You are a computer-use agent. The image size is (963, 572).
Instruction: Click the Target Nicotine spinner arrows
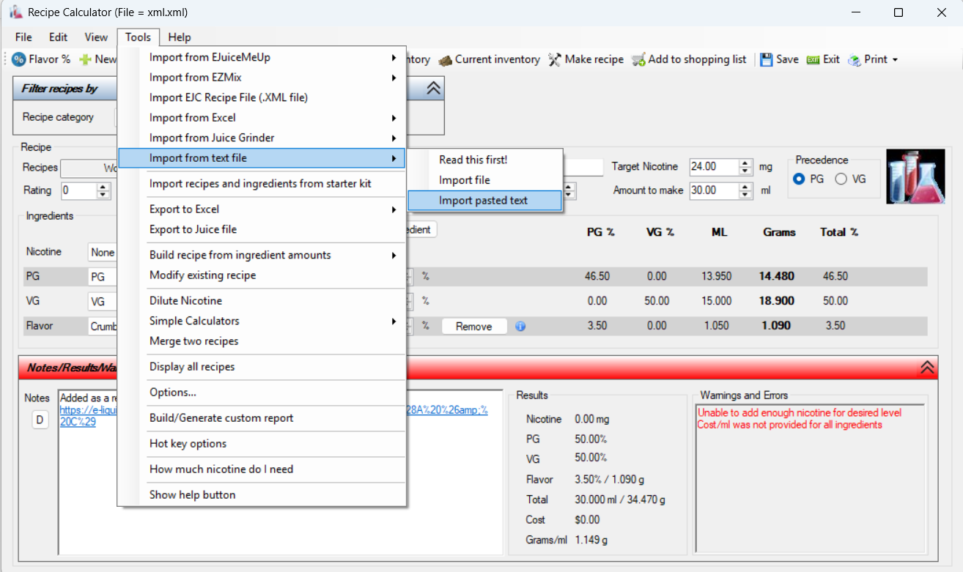coord(745,167)
